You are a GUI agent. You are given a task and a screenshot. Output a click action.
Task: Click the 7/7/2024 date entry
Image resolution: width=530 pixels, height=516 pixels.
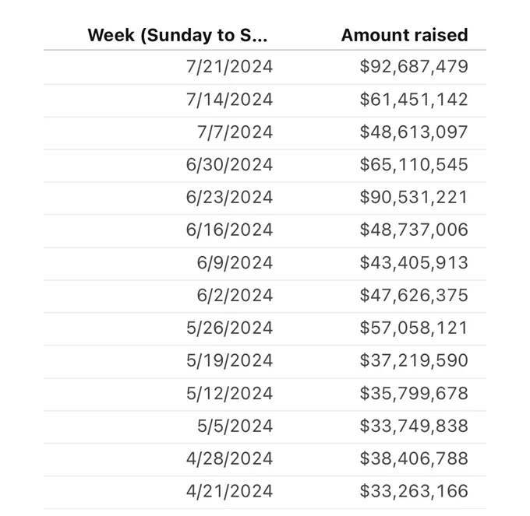(x=235, y=132)
